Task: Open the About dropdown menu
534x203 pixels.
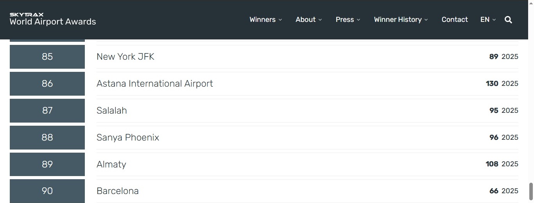Action: click(x=308, y=20)
